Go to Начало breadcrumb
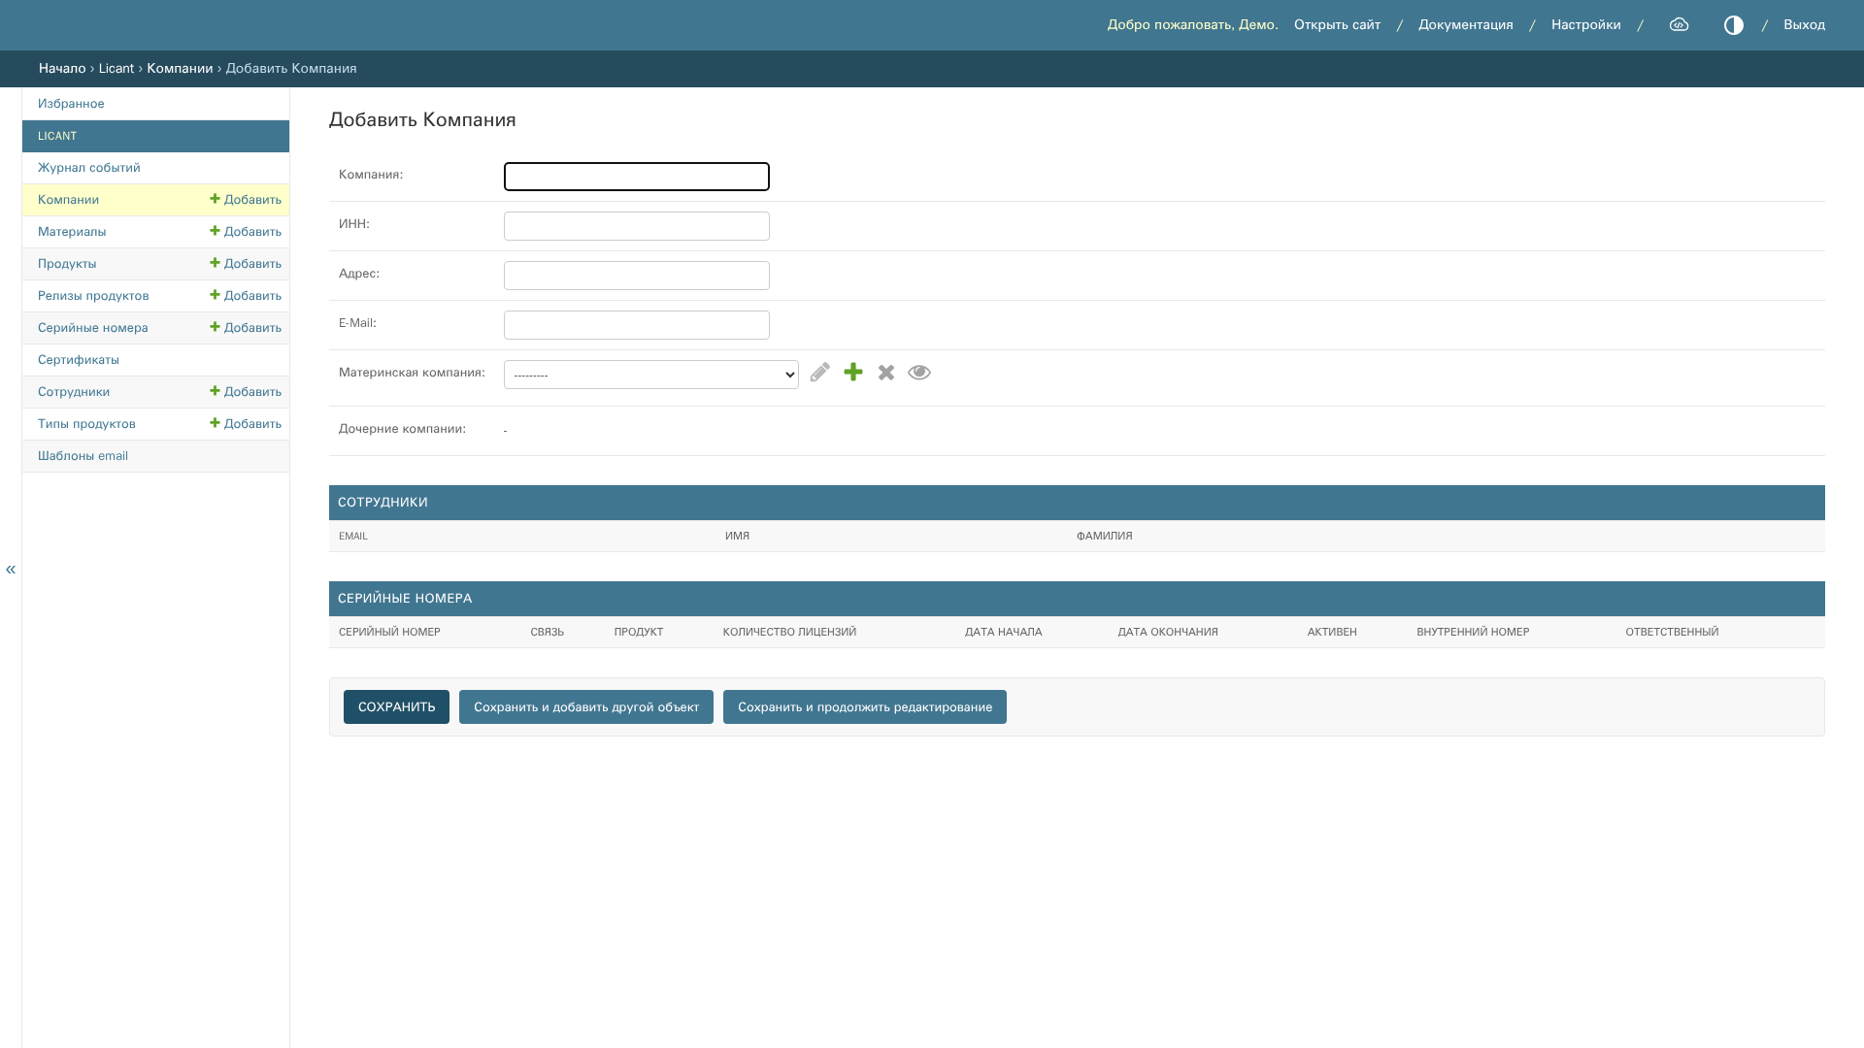Screen dimensions: 1864x1048 [x=62, y=69]
